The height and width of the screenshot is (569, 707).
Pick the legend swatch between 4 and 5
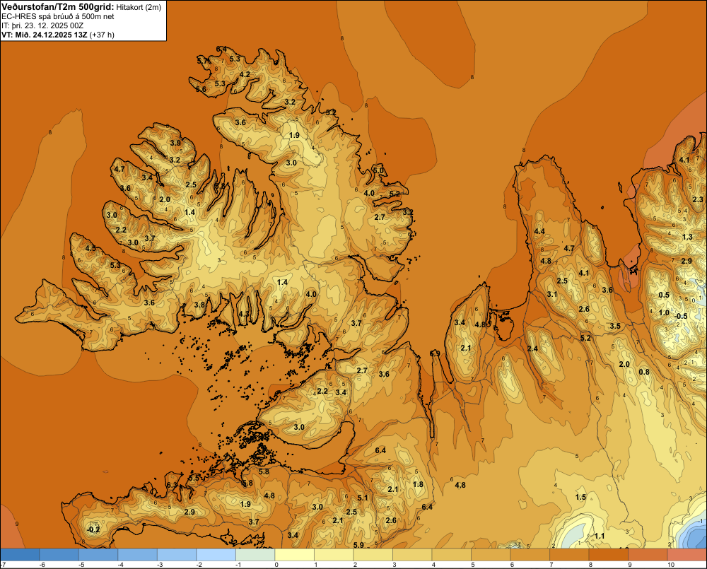pos(451,554)
